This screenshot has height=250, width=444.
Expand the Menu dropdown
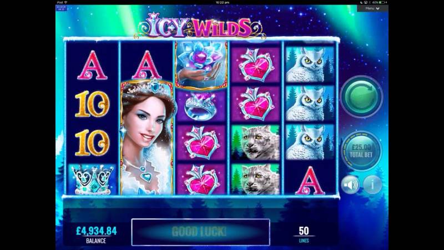tap(372, 8)
